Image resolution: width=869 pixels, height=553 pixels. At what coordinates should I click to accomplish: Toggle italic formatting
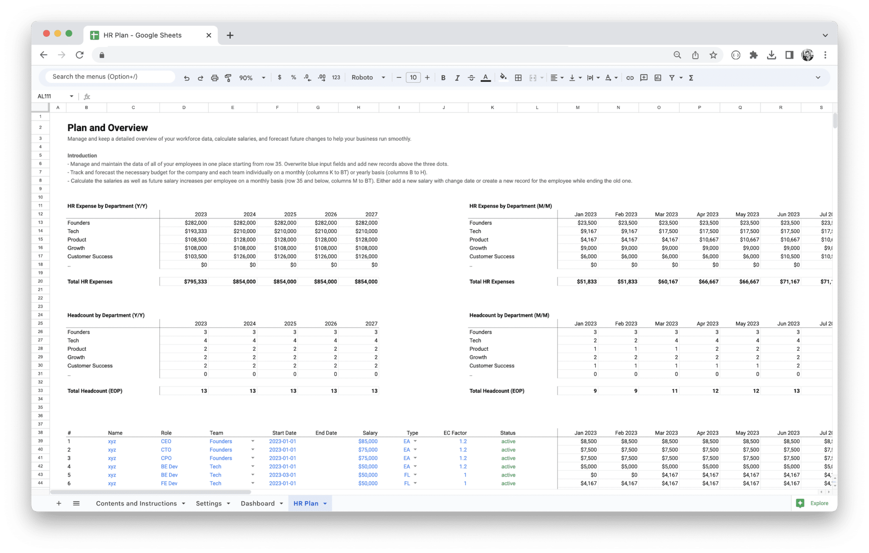coord(457,77)
